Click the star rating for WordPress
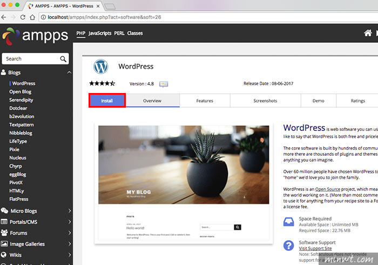The width and height of the screenshot is (378, 265). click(x=102, y=83)
